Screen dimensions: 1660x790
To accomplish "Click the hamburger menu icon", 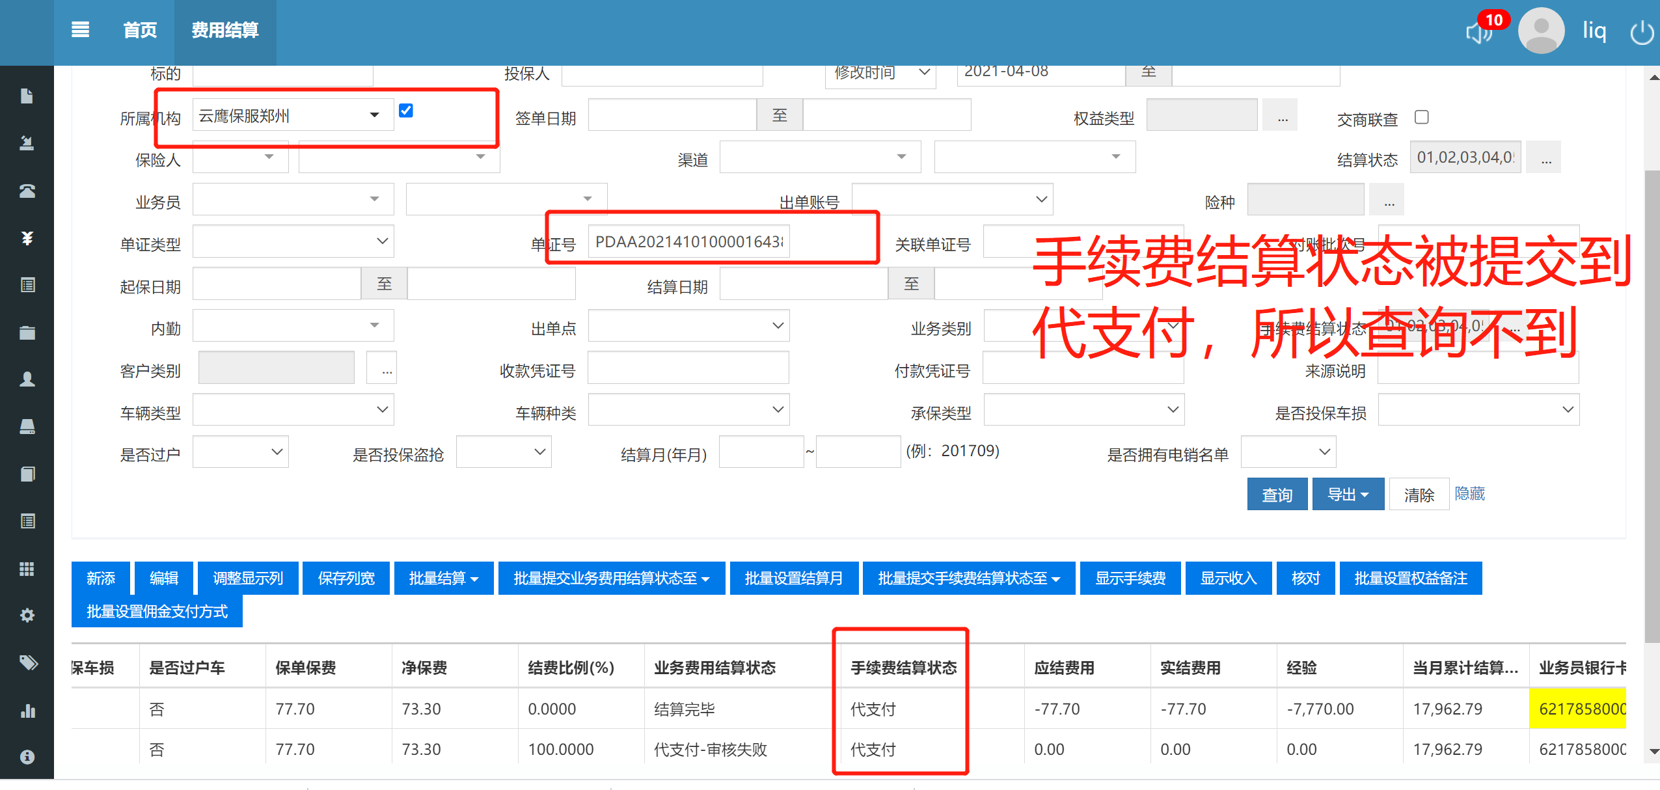I will click(x=80, y=30).
